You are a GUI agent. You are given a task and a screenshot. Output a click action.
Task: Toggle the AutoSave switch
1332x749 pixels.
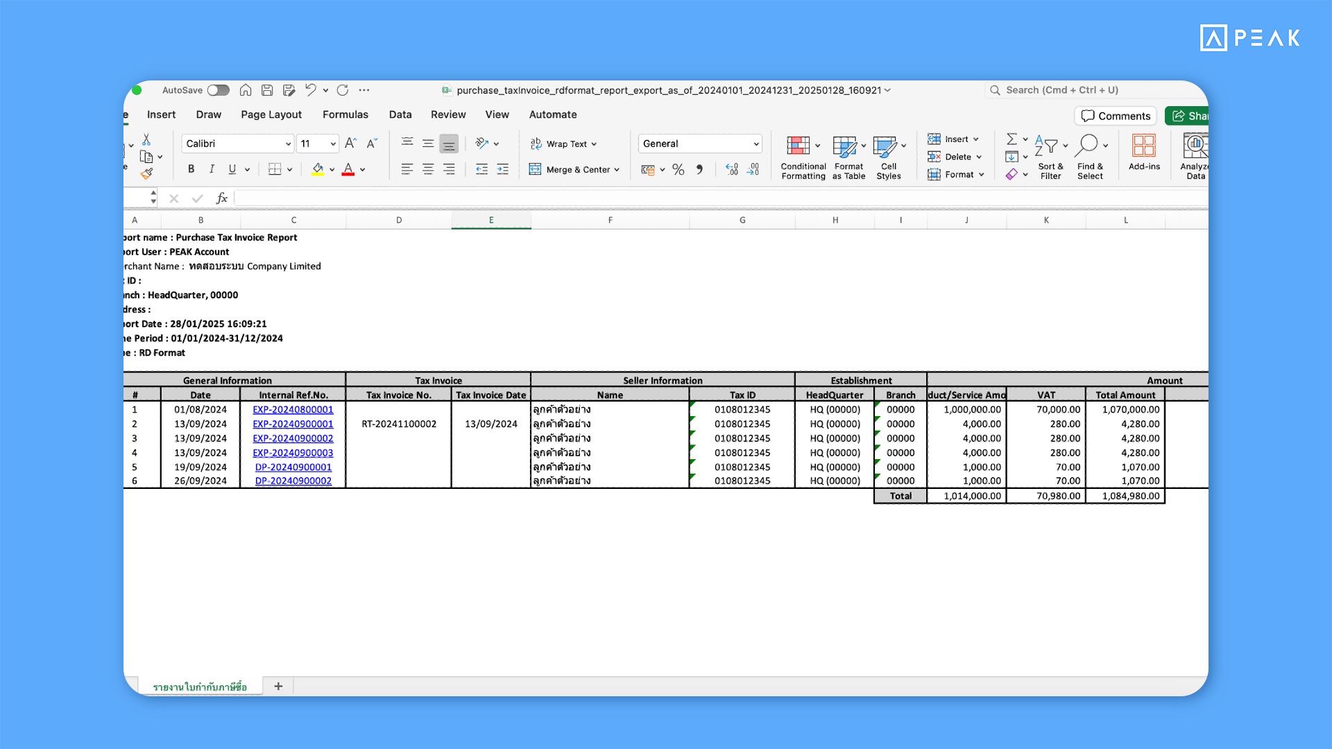pos(218,90)
